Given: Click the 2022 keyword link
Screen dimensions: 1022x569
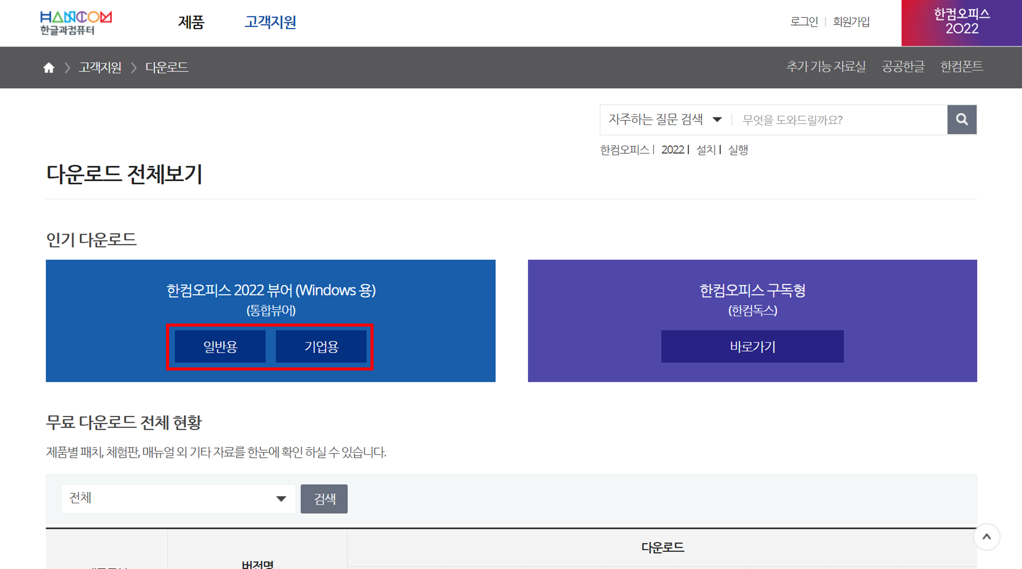Looking at the screenshot, I should coord(672,150).
